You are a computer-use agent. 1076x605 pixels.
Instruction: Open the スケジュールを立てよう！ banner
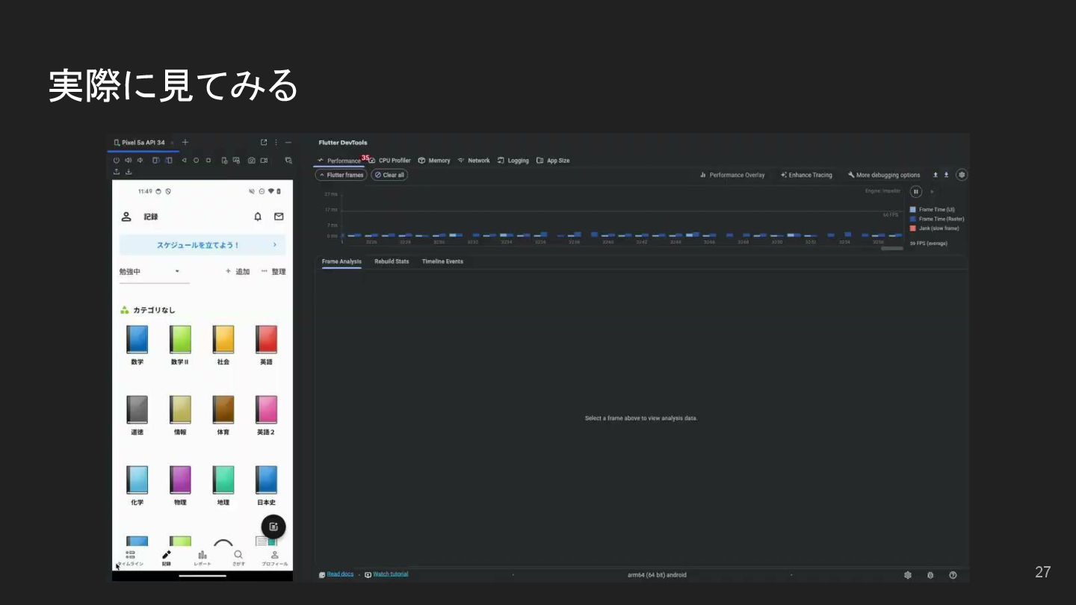202,245
